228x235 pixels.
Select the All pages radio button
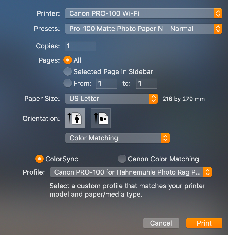tap(68, 60)
